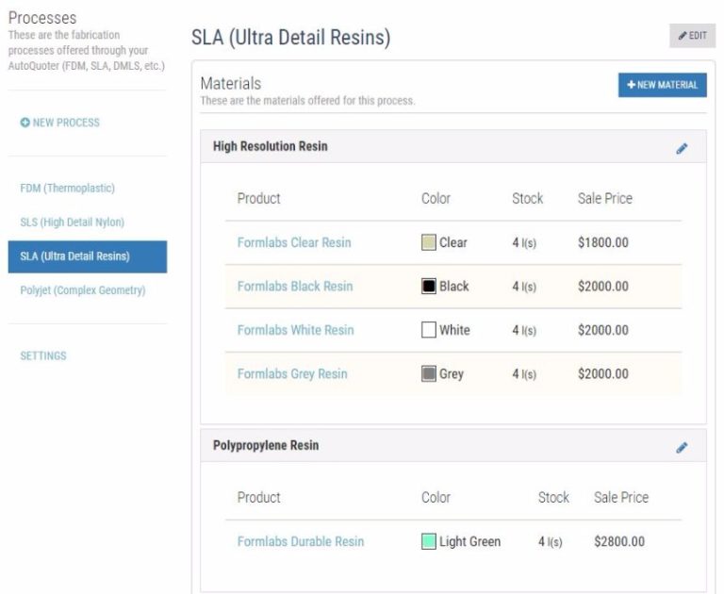Open the Polyjet (Complex Geometry) process
724x594 pixels.
[x=83, y=290]
